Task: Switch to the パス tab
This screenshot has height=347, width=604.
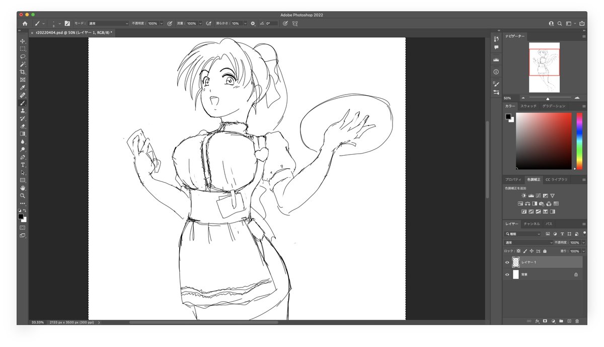Action: click(549, 224)
